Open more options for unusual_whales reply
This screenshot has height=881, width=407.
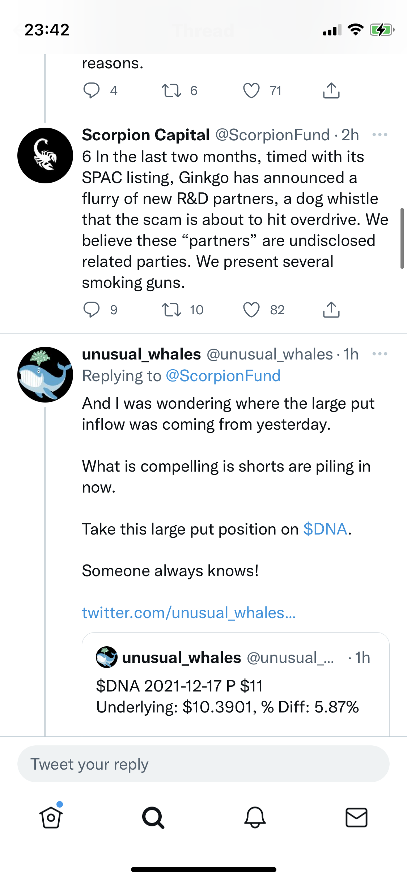coord(380,354)
